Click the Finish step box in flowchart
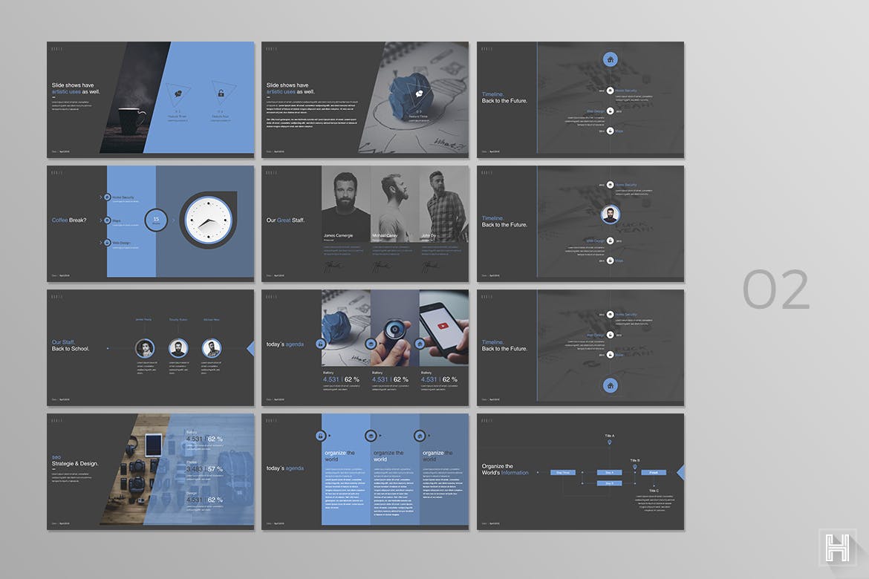The image size is (869, 579). coord(654,472)
